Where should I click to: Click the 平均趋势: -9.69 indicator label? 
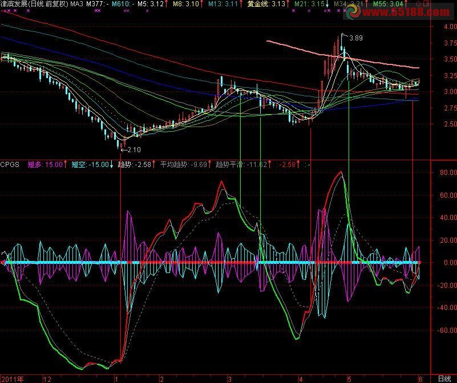point(184,164)
